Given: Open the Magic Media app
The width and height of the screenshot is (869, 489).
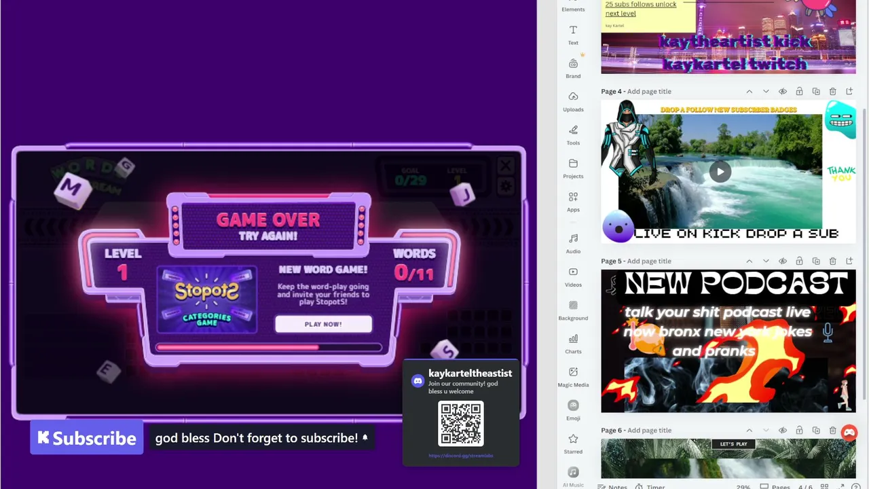Looking at the screenshot, I should [x=573, y=376].
